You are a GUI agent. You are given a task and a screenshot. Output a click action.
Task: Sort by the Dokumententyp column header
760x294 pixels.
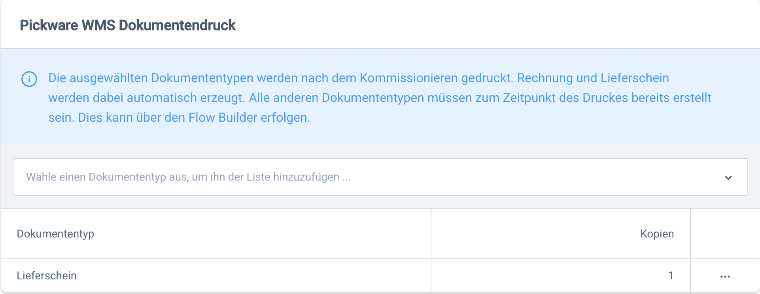(x=55, y=234)
